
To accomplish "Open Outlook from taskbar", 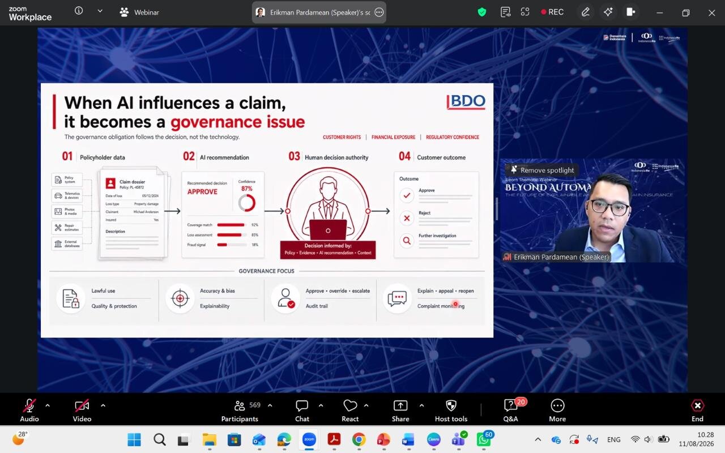I will [x=259, y=440].
